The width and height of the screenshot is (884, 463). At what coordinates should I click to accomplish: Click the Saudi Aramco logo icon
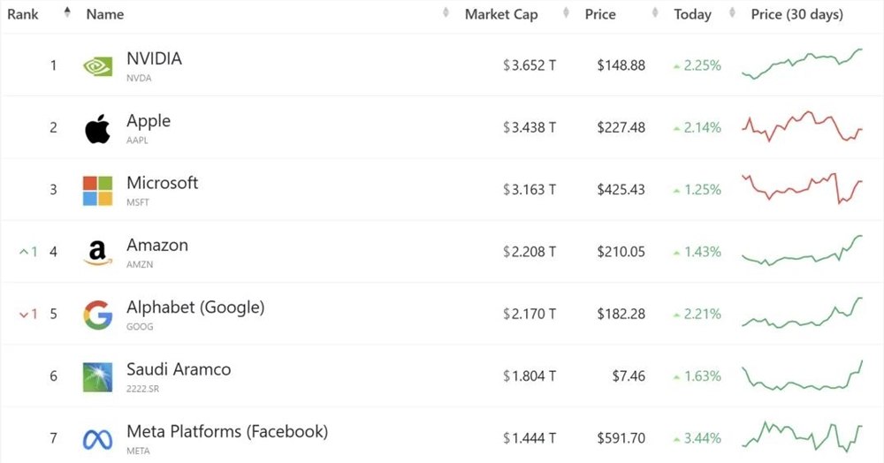[97, 376]
